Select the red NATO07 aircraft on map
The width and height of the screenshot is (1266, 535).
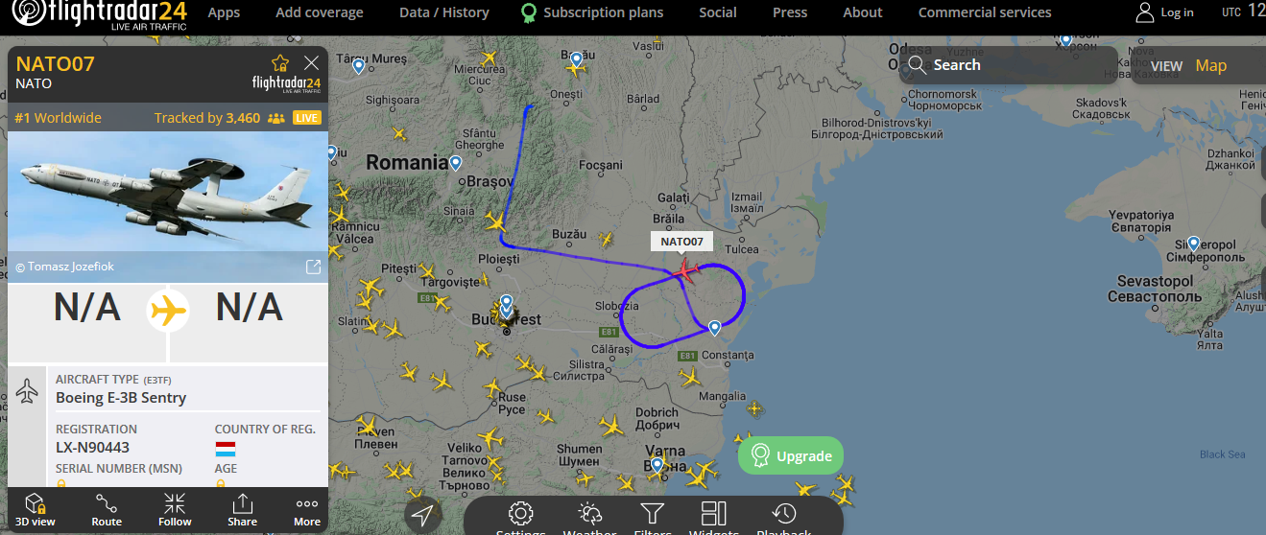tap(685, 270)
